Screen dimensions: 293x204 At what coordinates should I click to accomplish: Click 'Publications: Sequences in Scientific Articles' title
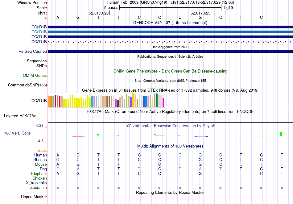170,56
